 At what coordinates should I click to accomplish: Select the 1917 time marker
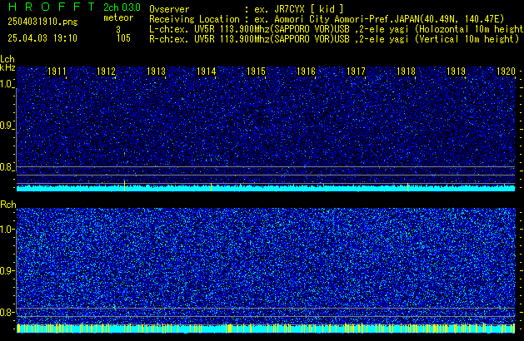(x=356, y=72)
